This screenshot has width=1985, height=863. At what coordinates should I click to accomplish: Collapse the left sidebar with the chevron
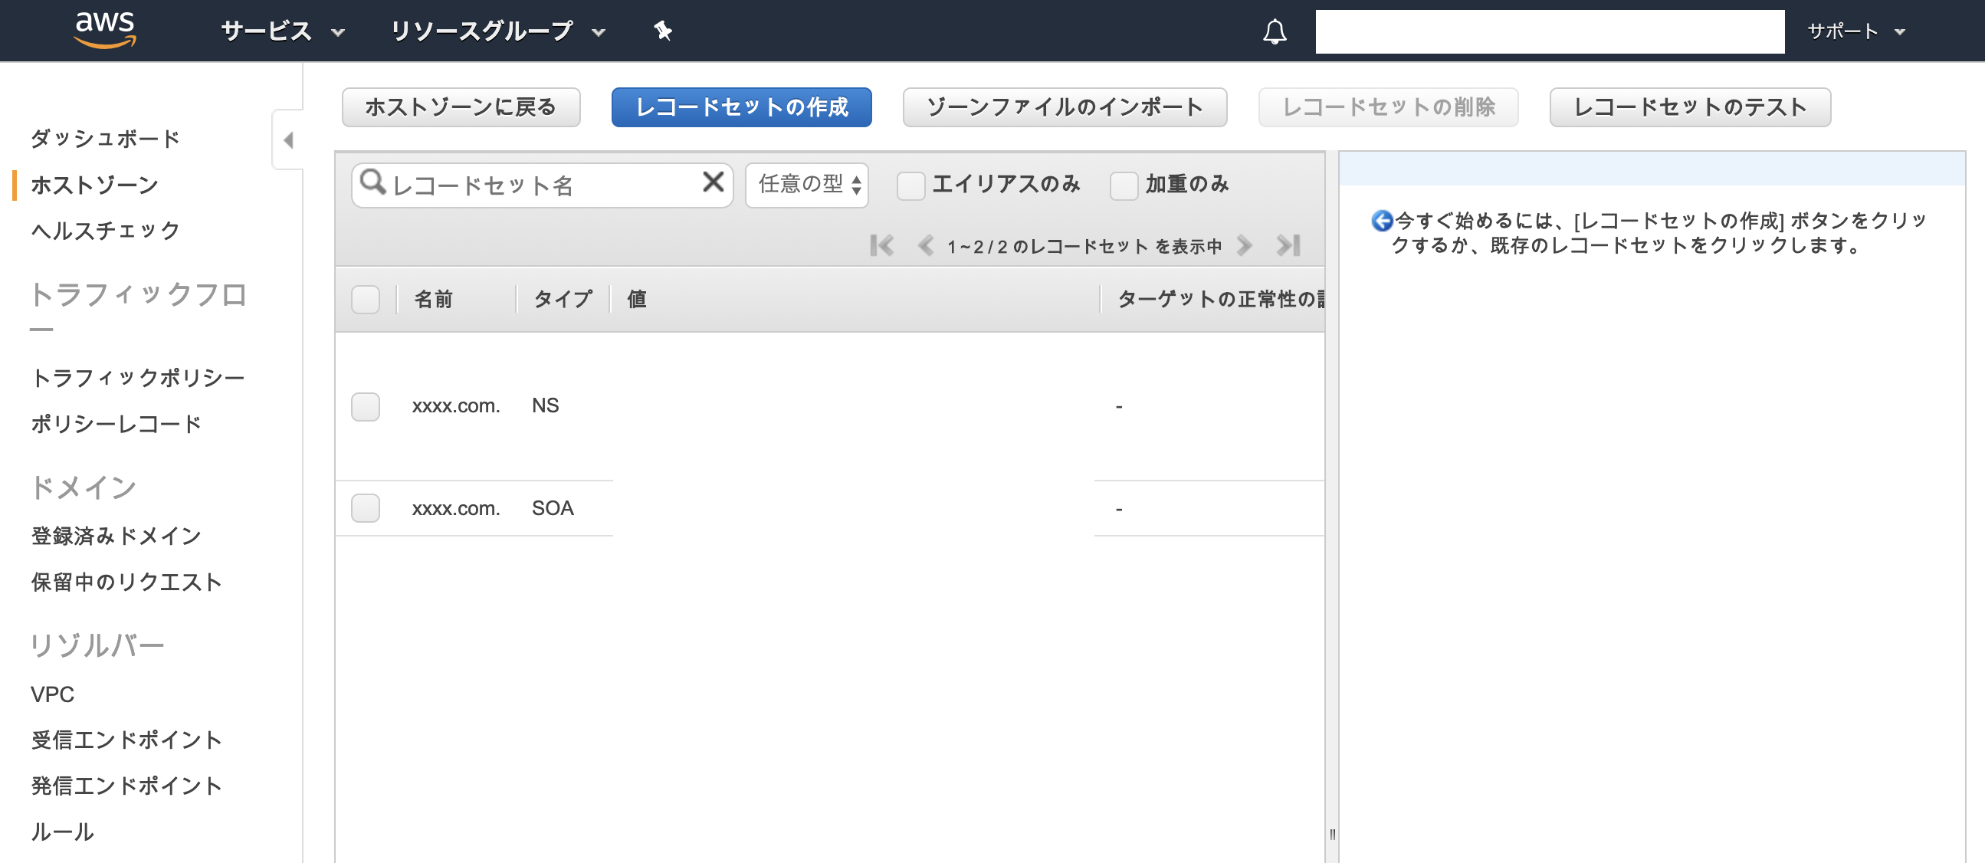pos(288,140)
